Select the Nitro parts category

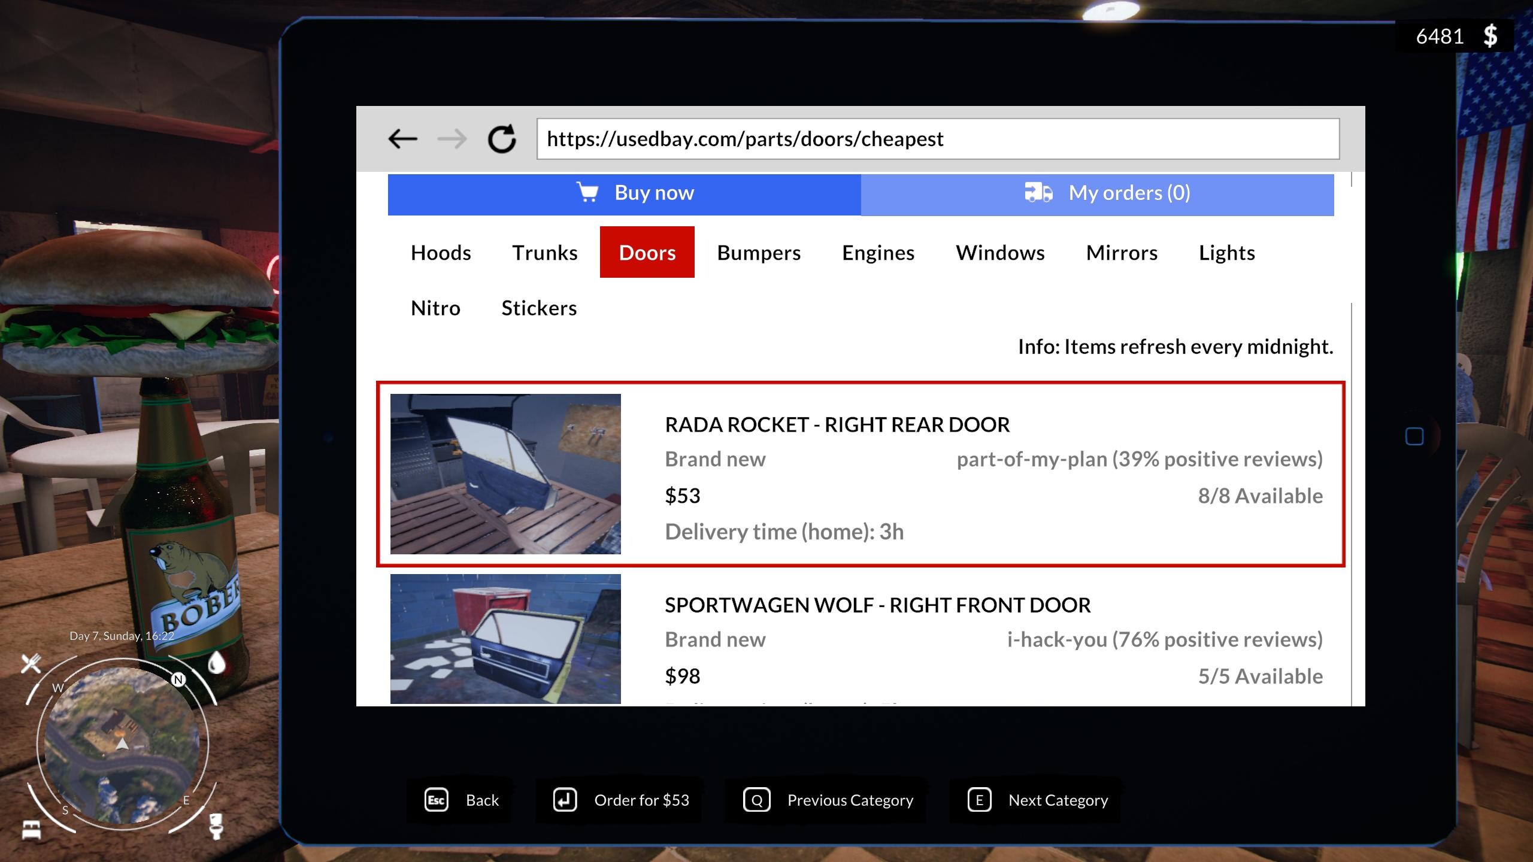[435, 308]
